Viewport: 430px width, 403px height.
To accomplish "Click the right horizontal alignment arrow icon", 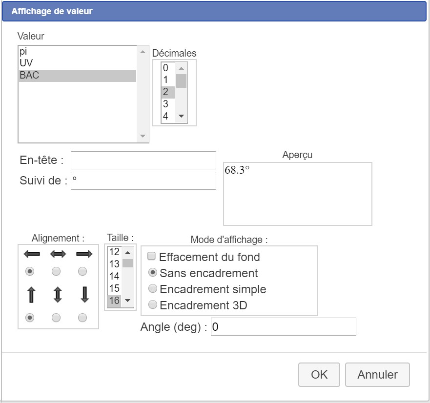I will tap(84, 254).
